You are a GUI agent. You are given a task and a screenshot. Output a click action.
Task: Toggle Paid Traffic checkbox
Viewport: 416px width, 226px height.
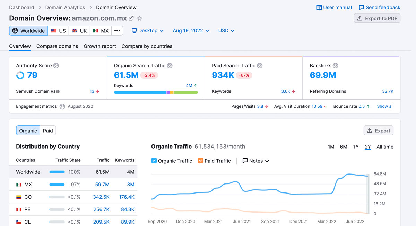[200, 161]
